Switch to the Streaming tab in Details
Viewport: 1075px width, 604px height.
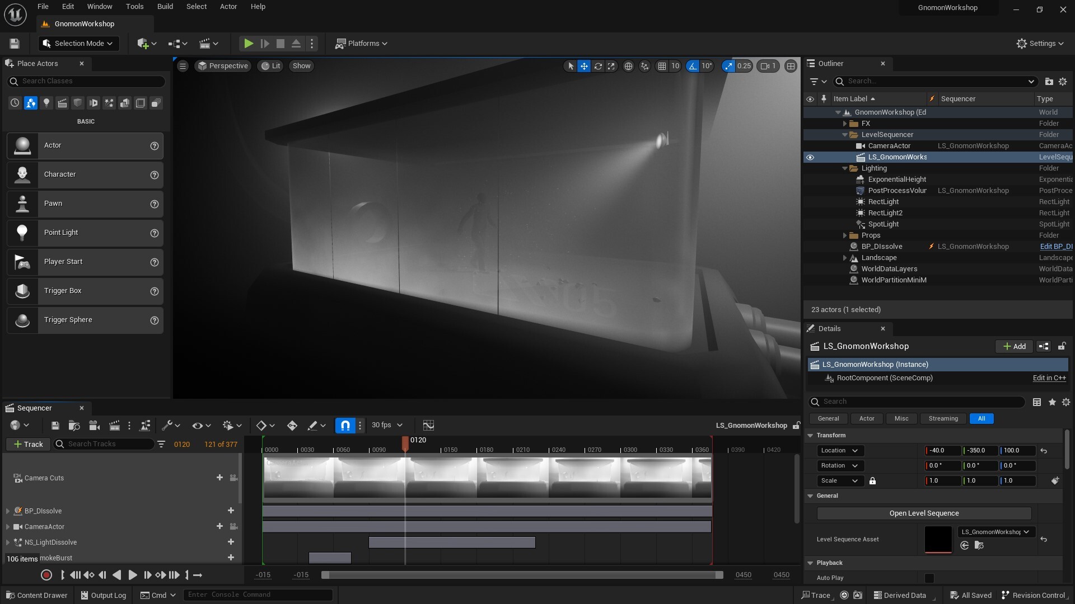tap(943, 418)
